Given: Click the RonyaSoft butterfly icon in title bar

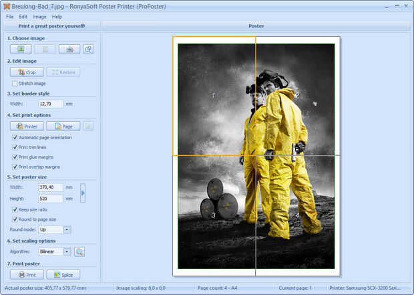Looking at the screenshot, I should tap(7, 6).
